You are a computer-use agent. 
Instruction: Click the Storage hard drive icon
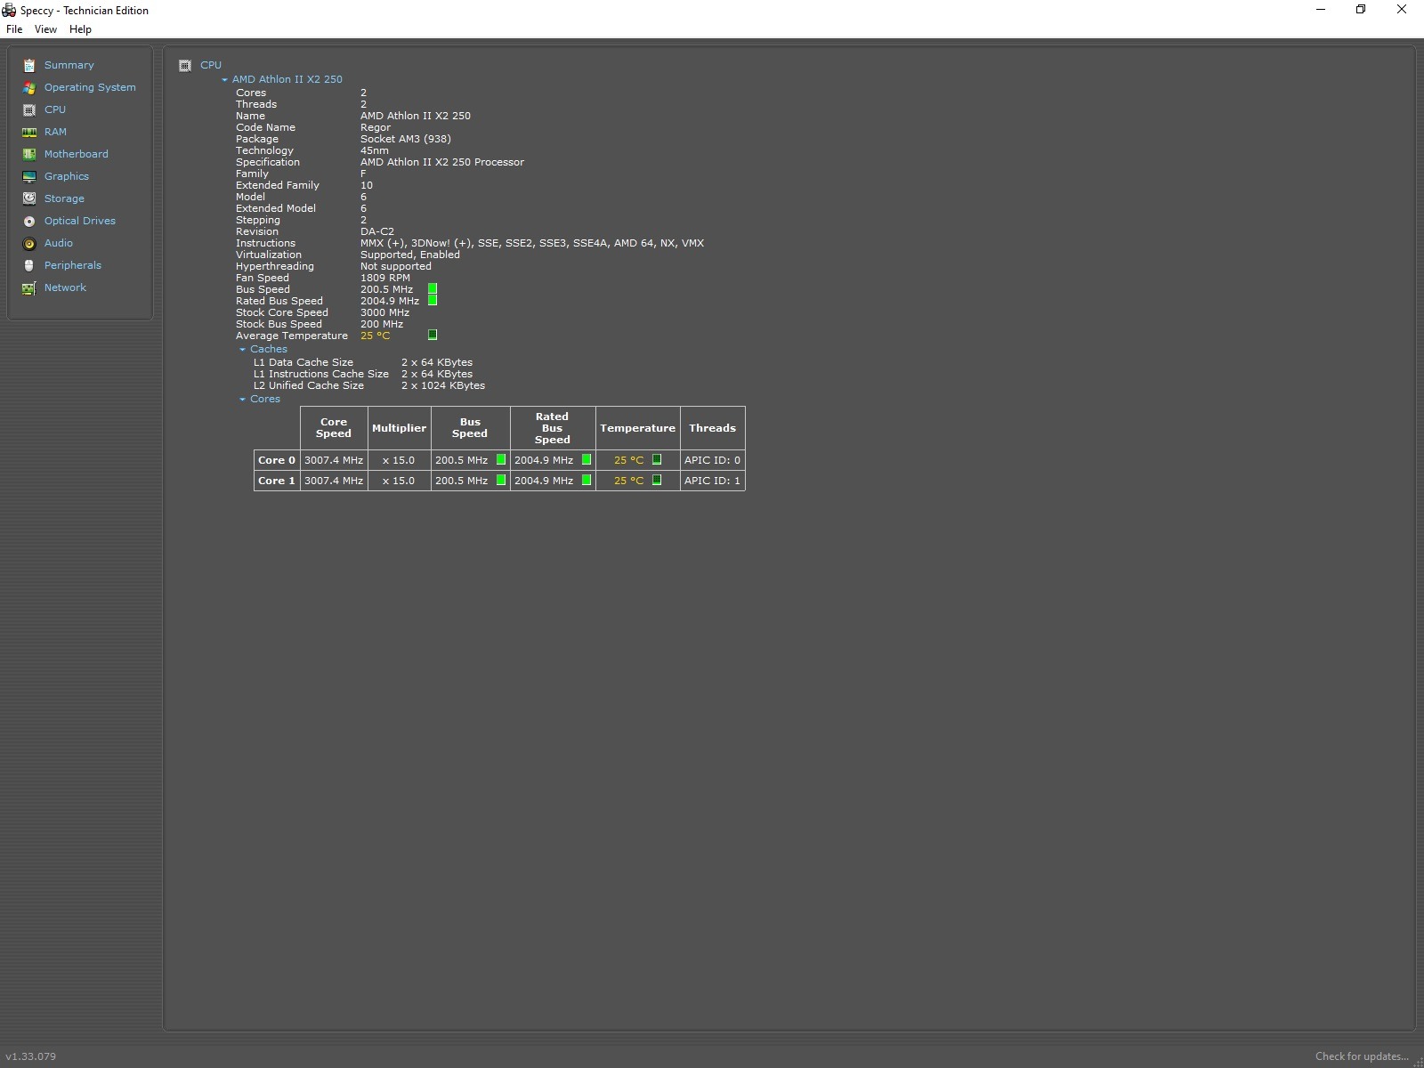(29, 198)
